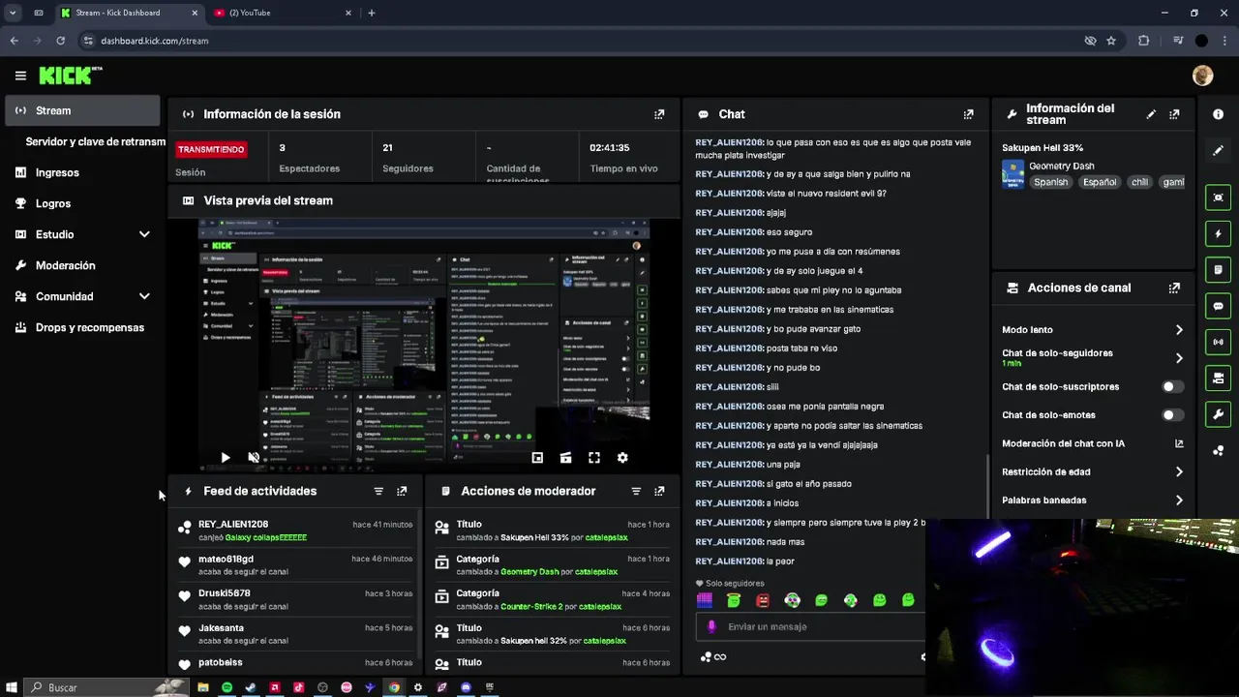Expand the Comunidad sidebar section
Image resolution: width=1239 pixels, height=697 pixels.
[x=144, y=296]
